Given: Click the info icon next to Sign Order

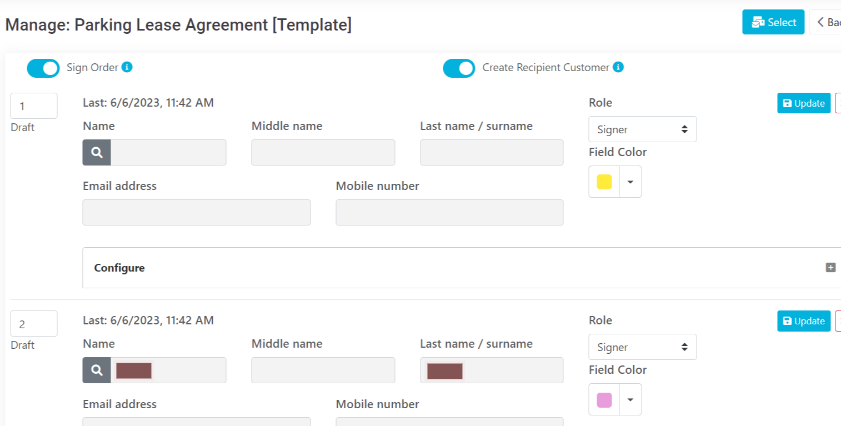Looking at the screenshot, I should pos(127,67).
